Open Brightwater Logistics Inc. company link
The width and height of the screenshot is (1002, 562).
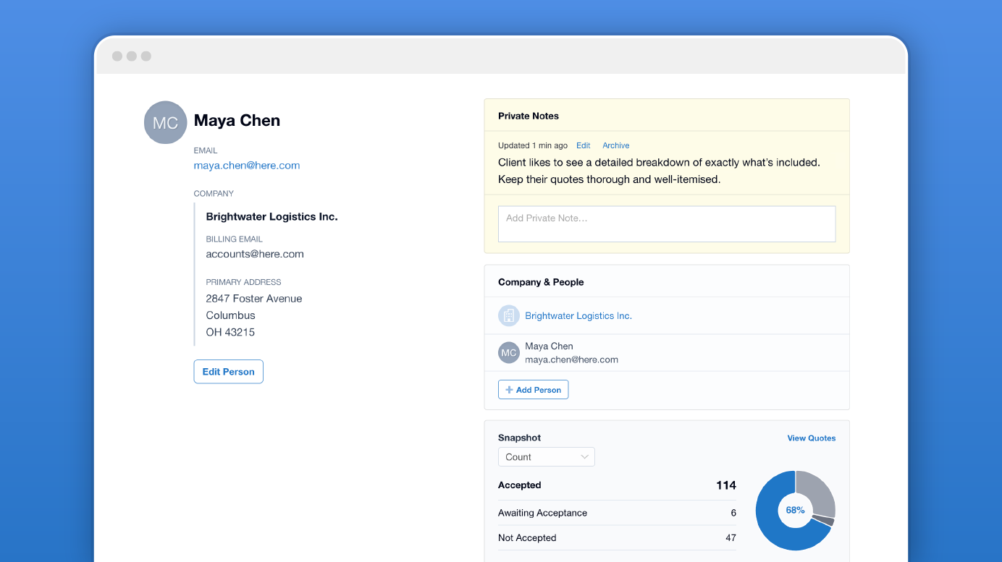(578, 316)
